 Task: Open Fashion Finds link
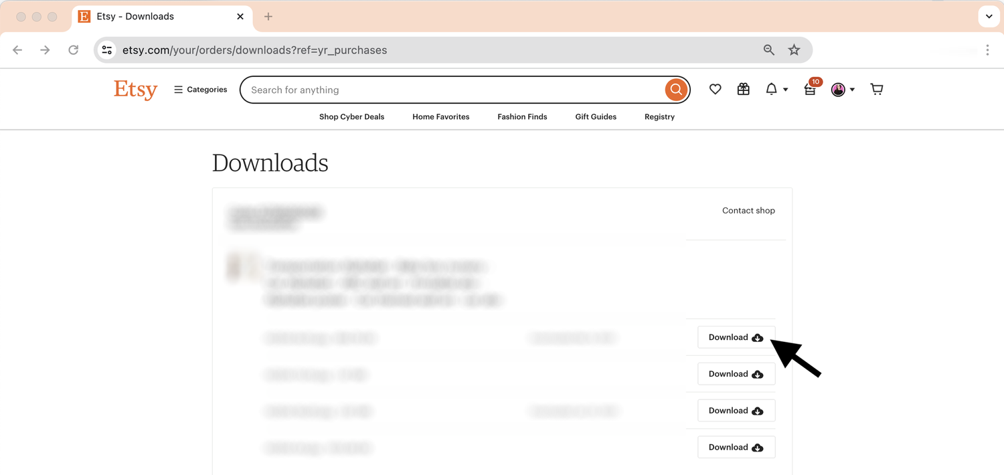[522, 116]
